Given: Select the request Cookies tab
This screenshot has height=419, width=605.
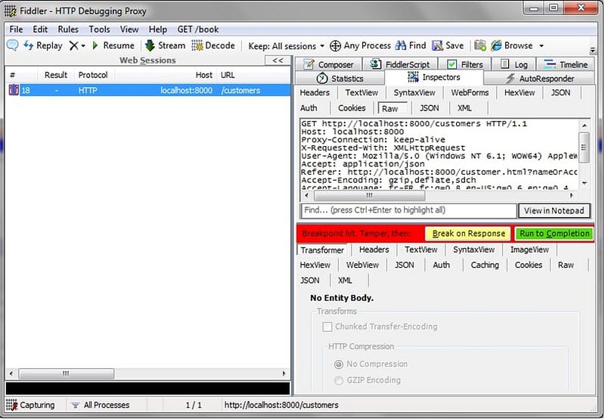Looking at the screenshot, I should pyautogui.click(x=352, y=108).
